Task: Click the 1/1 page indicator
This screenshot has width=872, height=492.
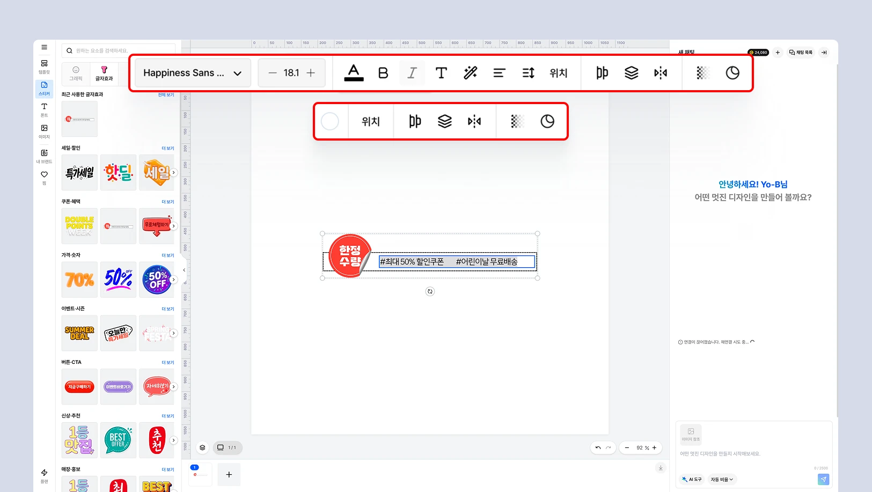Action: click(x=228, y=447)
